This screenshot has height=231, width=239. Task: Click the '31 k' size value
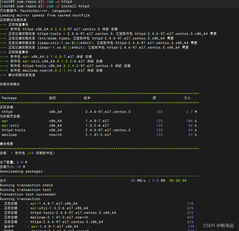click(192, 135)
